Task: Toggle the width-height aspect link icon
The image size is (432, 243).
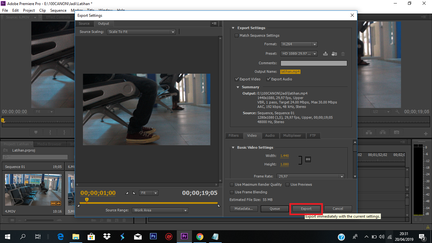Action: [308, 159]
